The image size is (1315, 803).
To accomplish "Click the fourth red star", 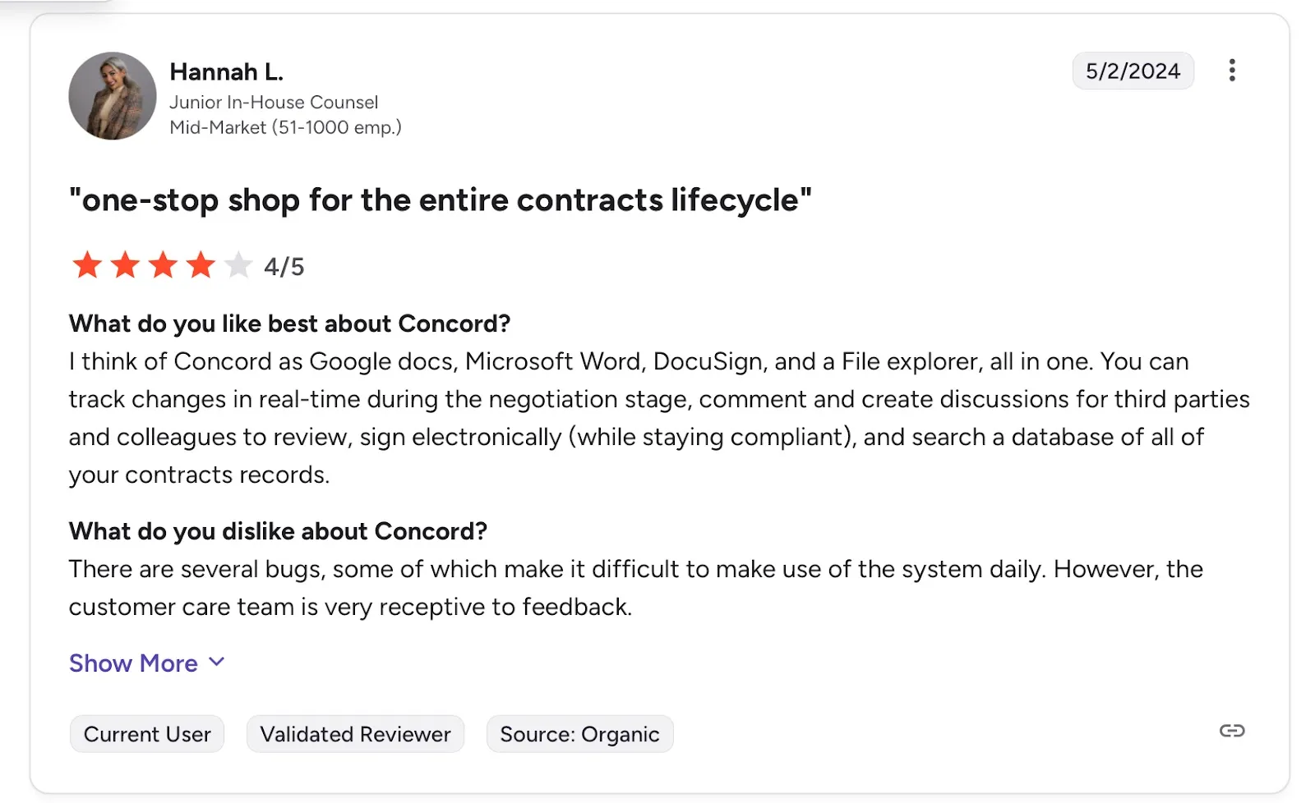I will 201,264.
